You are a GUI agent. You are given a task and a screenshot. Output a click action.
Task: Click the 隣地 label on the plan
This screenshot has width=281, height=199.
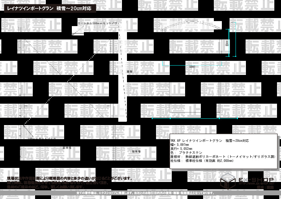tap(129, 71)
